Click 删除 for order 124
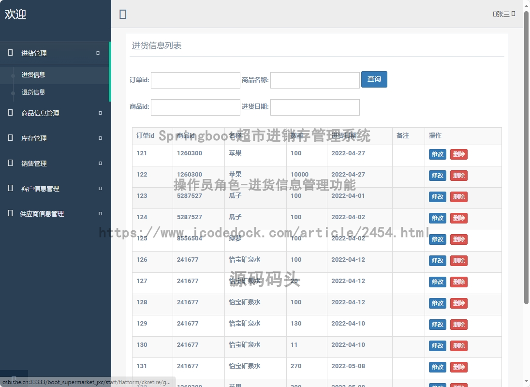 click(x=459, y=218)
